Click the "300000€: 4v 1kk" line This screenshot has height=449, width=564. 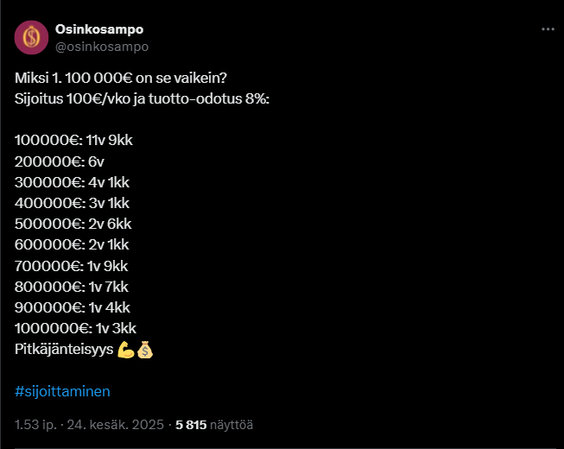72,182
